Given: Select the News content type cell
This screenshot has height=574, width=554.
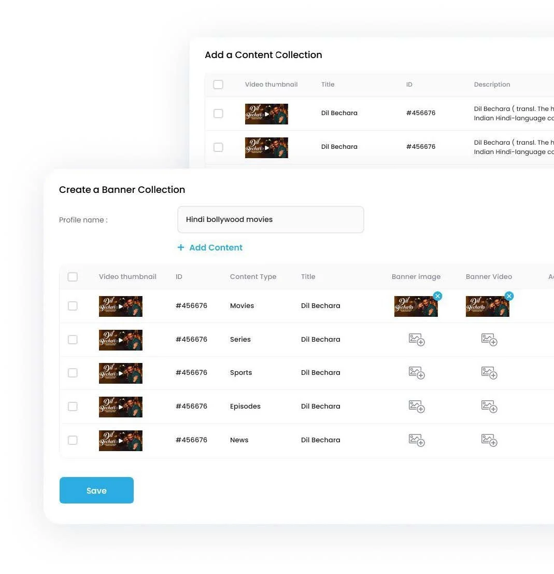Looking at the screenshot, I should pos(239,440).
